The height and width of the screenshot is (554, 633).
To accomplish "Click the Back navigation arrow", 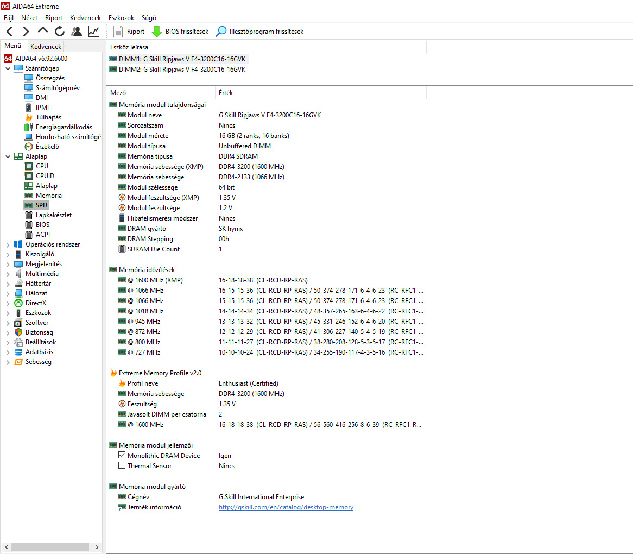I will coord(10,31).
